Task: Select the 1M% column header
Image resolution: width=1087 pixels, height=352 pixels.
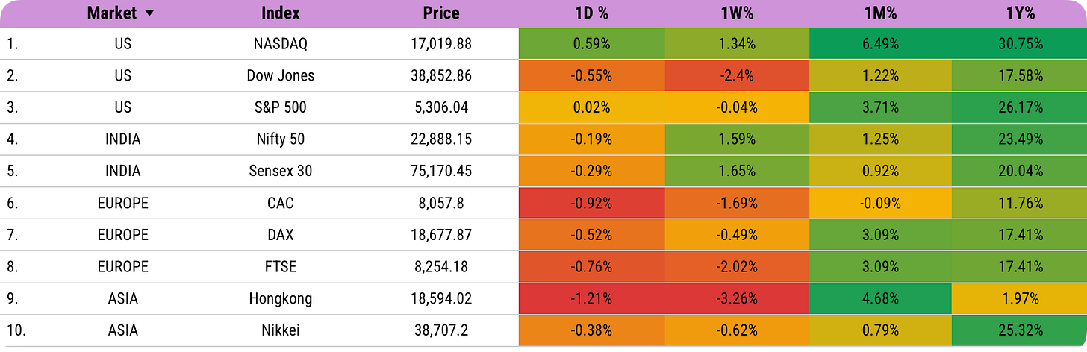Action: pyautogui.click(x=880, y=13)
